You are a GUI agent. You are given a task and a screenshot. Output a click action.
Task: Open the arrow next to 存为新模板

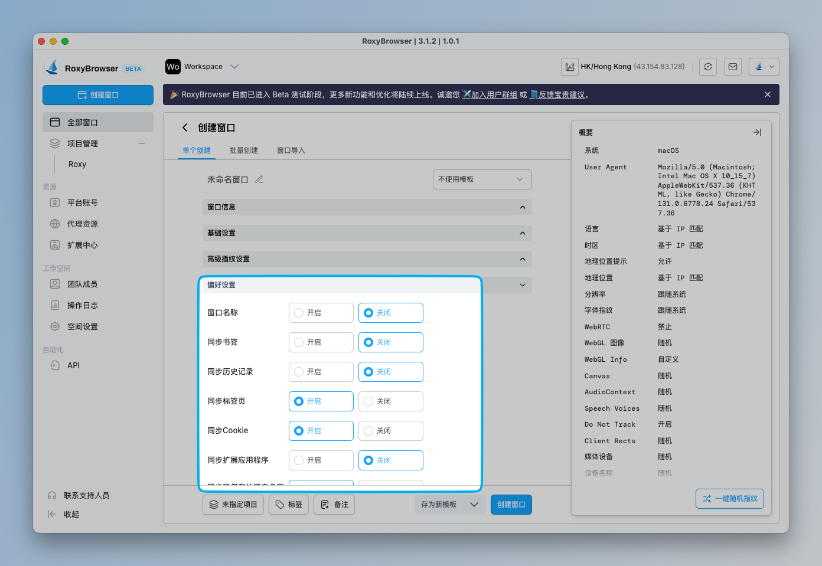tap(474, 505)
